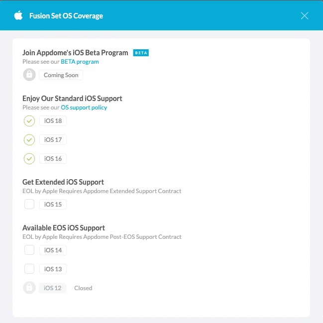The width and height of the screenshot is (323, 323).
Task: Click the lock icon next to iOS 12
Action: pyautogui.click(x=29, y=288)
